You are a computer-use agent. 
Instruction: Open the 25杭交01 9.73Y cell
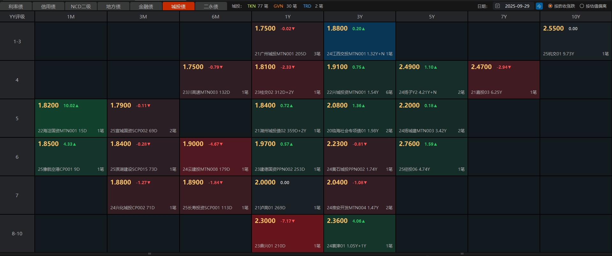[x=576, y=41]
